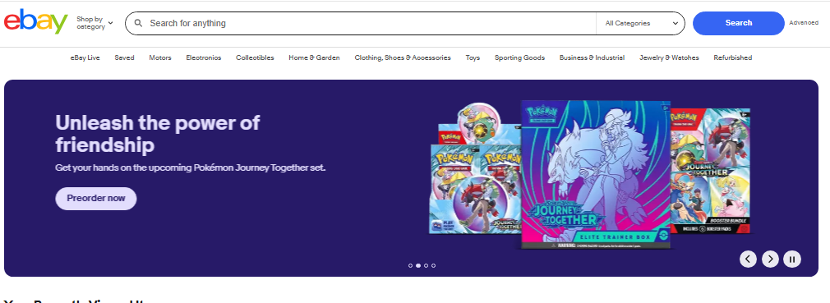The image size is (830, 303).
Task: Click the Preorder now button
Action: coord(96,198)
